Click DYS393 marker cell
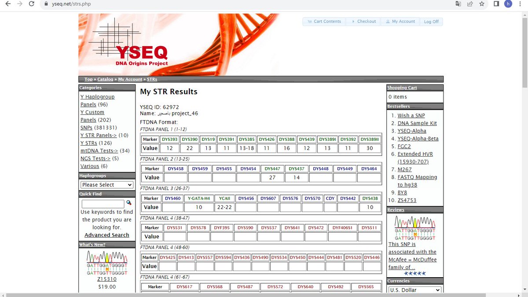The height and width of the screenshot is (297, 528). coord(170,139)
